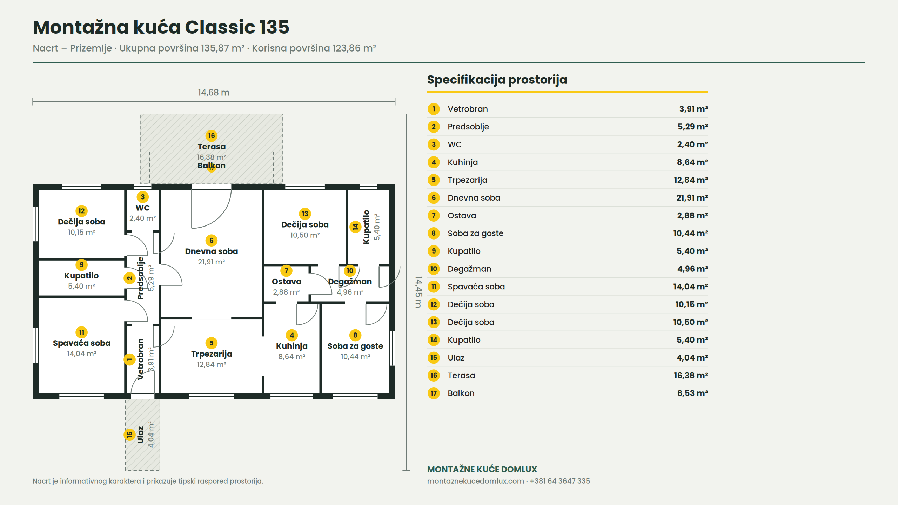898x505 pixels.
Task: Click the Kuhinja 8,64 m² room label
Action: 291,351
